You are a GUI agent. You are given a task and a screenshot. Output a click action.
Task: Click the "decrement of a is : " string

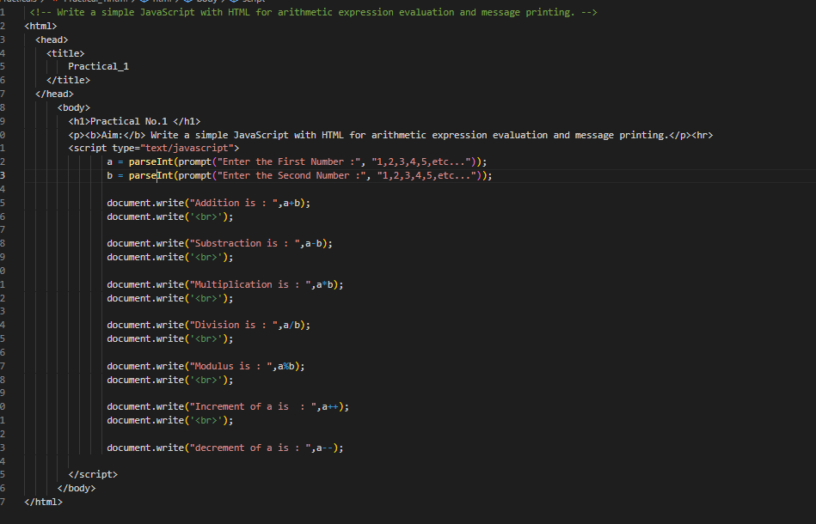point(250,448)
